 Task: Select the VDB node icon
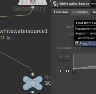point(33,2)
